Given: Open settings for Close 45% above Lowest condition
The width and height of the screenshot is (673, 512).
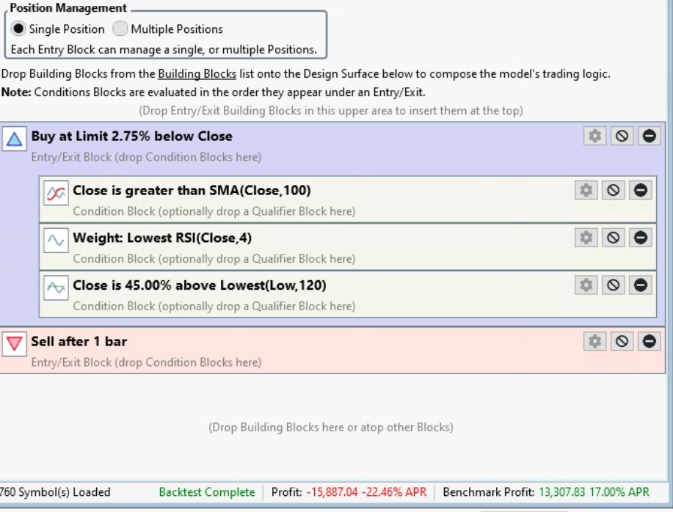Looking at the screenshot, I should click(x=586, y=285).
